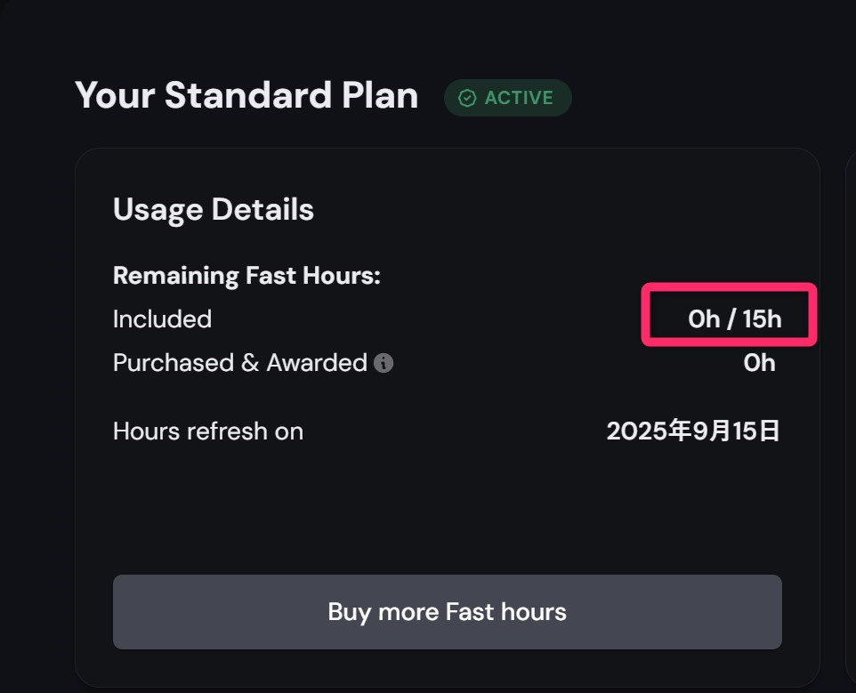
Task: Select the Included row label
Action: coord(162,319)
